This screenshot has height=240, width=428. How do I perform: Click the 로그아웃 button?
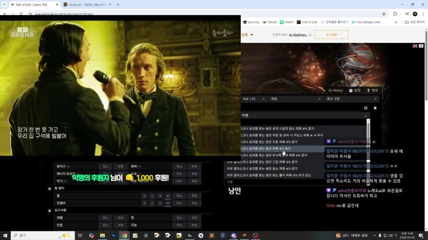[331, 34]
